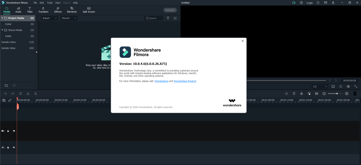Click the scissors split icon
The image size is (361, 165).
pos(28,94)
